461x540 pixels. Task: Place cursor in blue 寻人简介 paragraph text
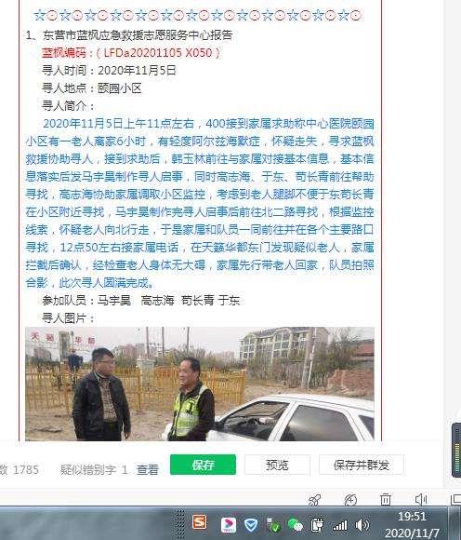tap(200, 203)
